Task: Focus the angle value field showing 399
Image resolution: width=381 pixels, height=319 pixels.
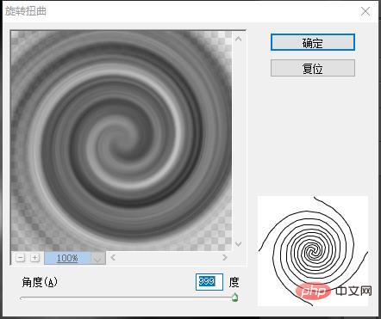Action: (209, 281)
